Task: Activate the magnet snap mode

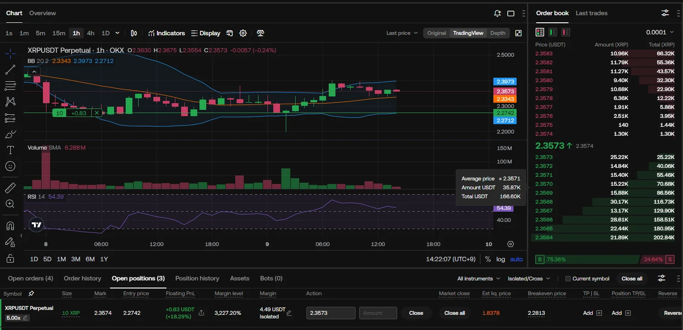Action: point(10,226)
